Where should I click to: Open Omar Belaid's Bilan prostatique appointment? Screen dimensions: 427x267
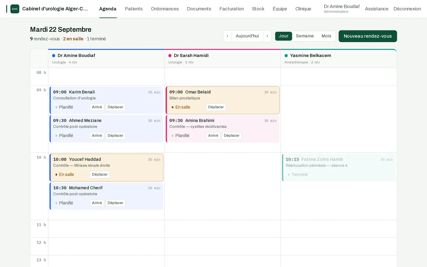pos(222,100)
